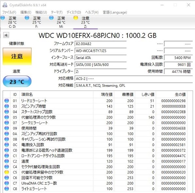Click the features field S.M.A.R.T., NCQ, Streaming, GPL
The width and height of the screenshot is (195, 193).
coord(134,85)
